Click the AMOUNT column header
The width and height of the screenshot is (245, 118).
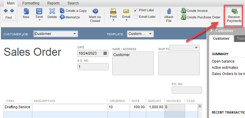[x=155, y=101]
